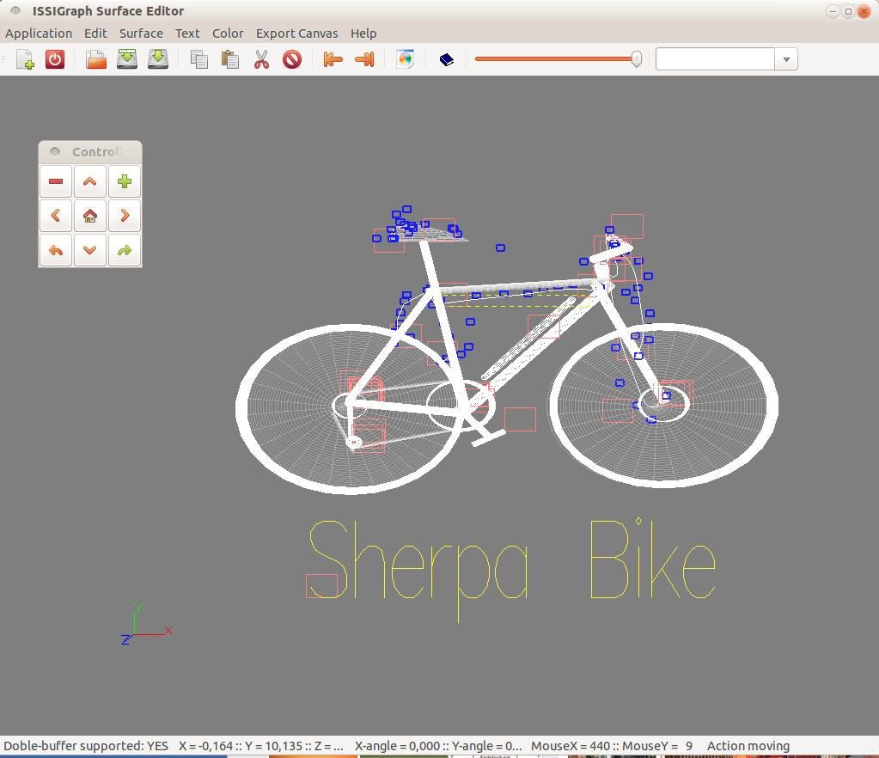Click the blue book help icon
The height and width of the screenshot is (758, 879).
[x=446, y=59]
